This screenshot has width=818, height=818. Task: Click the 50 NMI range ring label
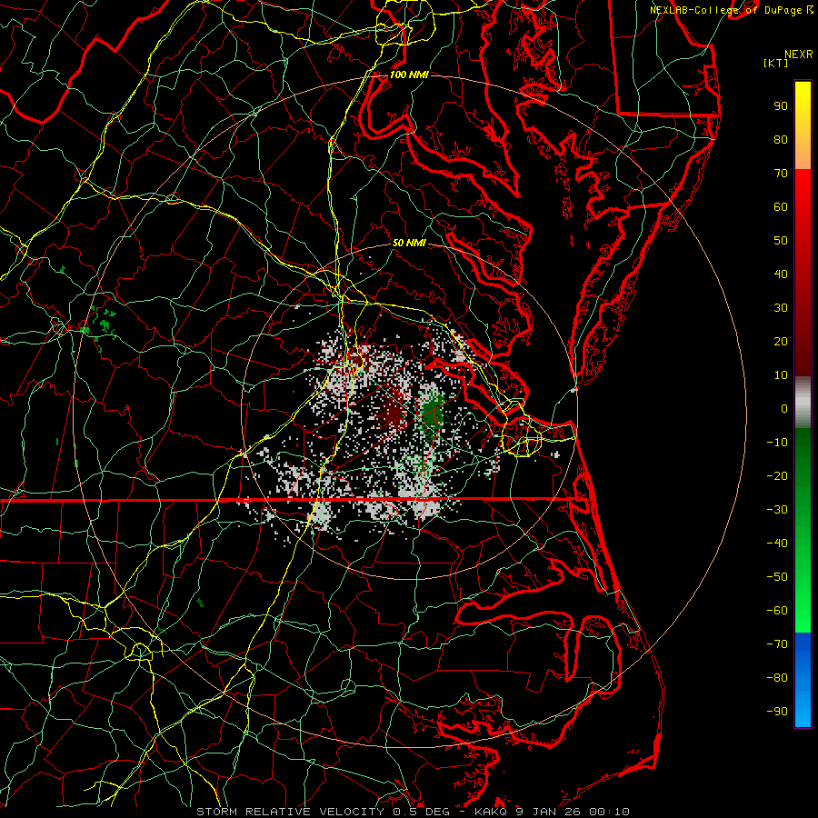pyautogui.click(x=409, y=243)
